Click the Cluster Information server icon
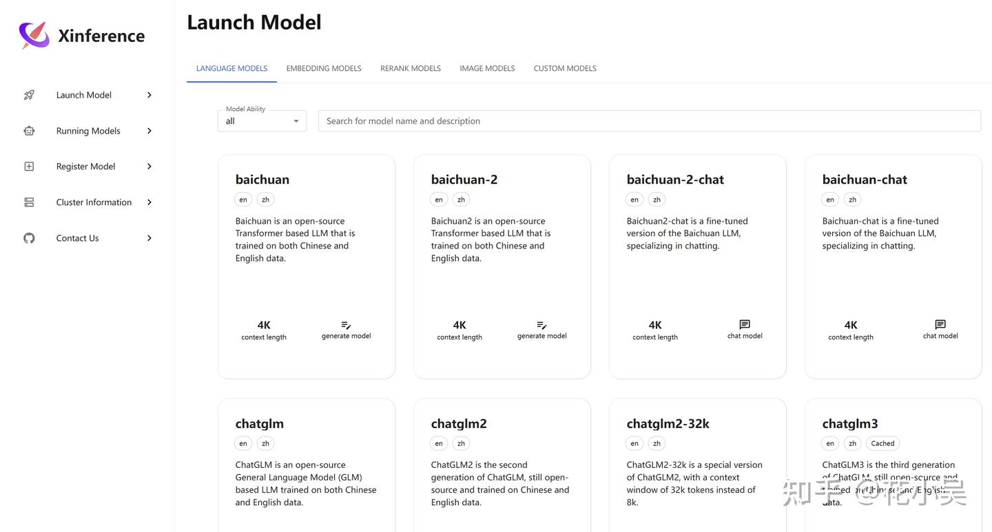 29,202
